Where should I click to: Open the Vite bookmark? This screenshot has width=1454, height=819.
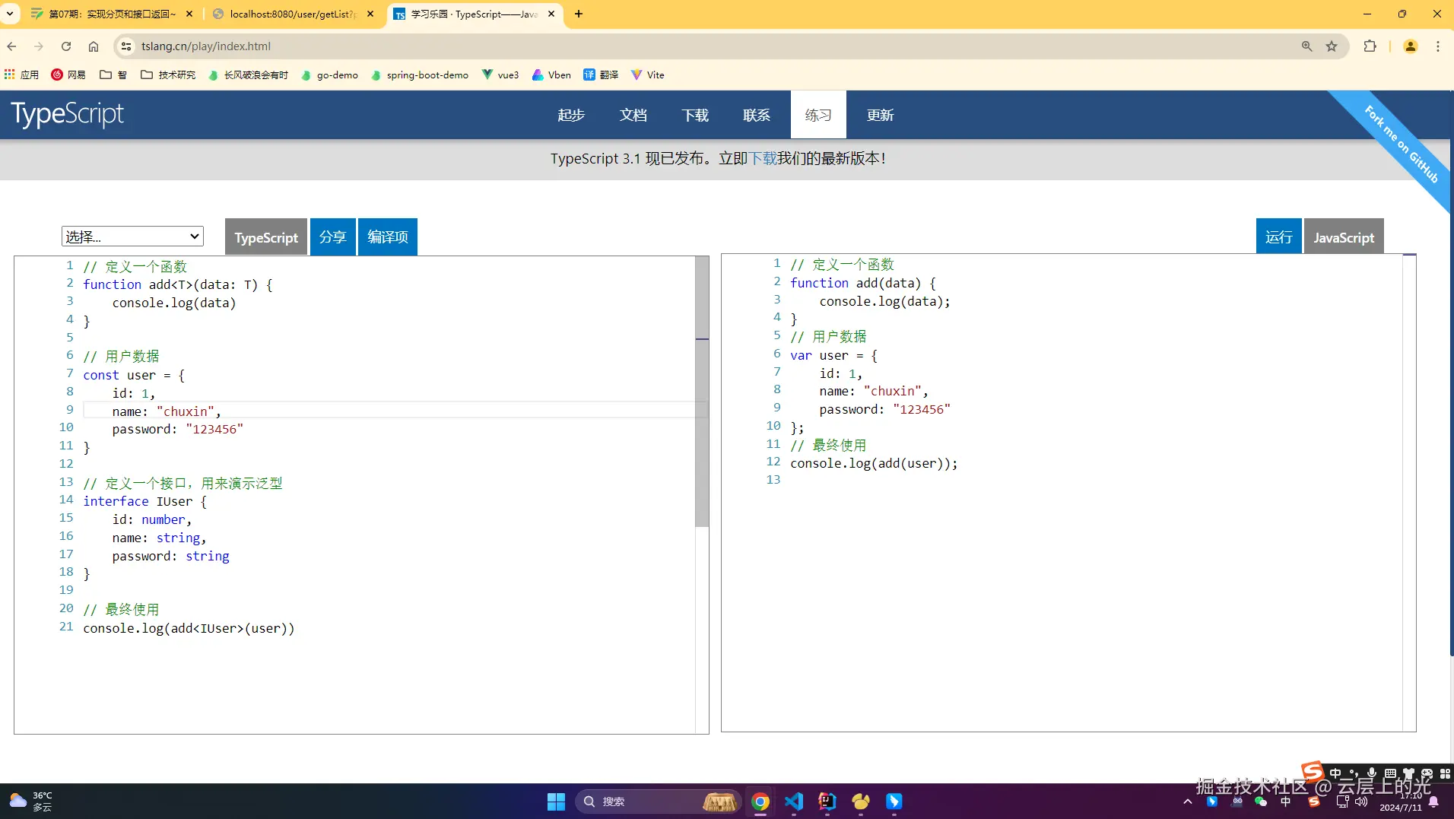(648, 75)
